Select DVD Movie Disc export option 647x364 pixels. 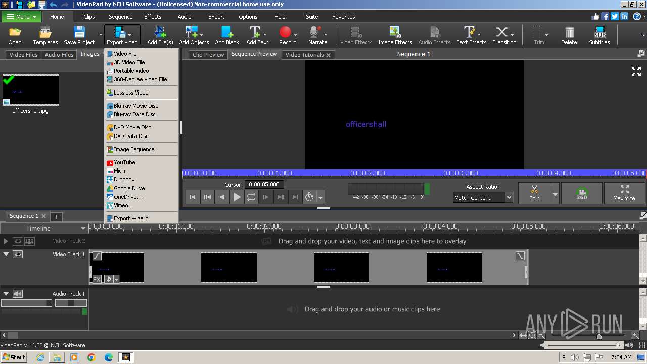[142, 127]
